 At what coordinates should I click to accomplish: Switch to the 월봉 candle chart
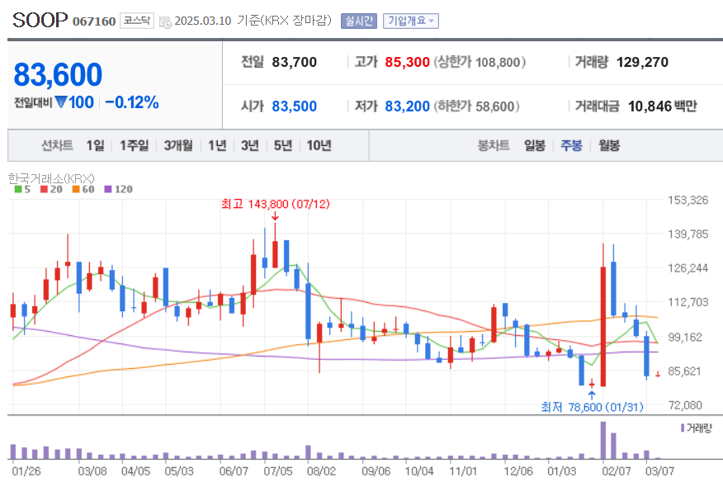(609, 146)
